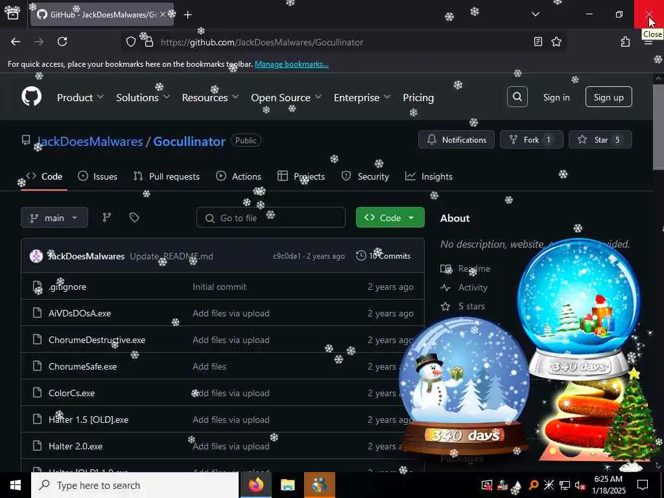Open the Halter 2.0.exe file
Image resolution: width=664 pixels, height=498 pixels.
pos(75,446)
